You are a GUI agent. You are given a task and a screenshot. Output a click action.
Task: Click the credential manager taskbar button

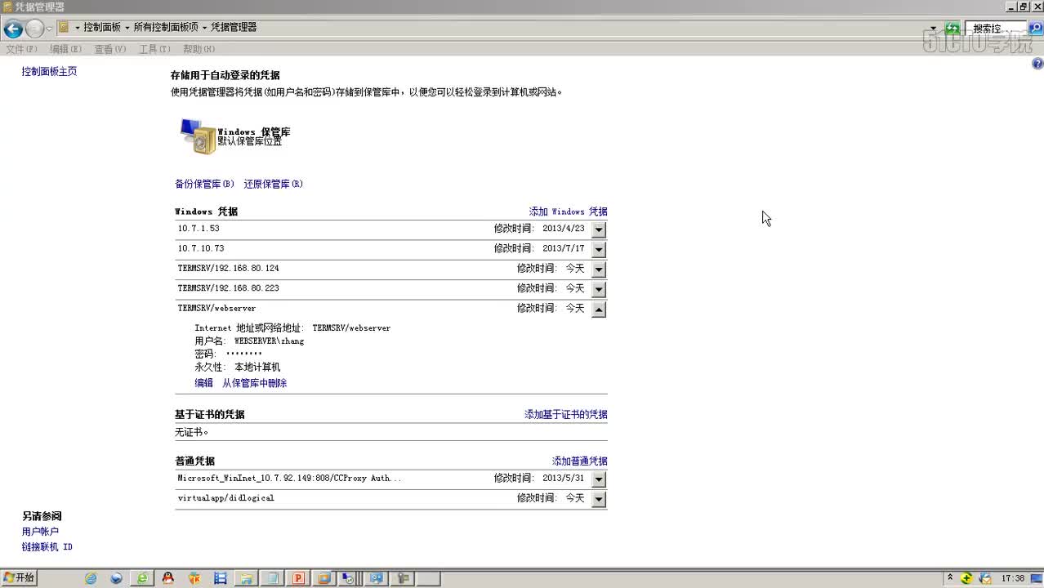403,578
